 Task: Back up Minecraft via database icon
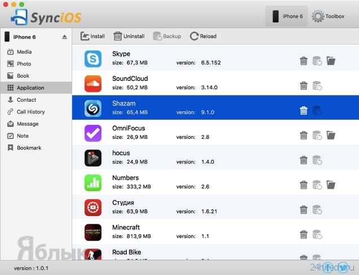click(x=317, y=235)
